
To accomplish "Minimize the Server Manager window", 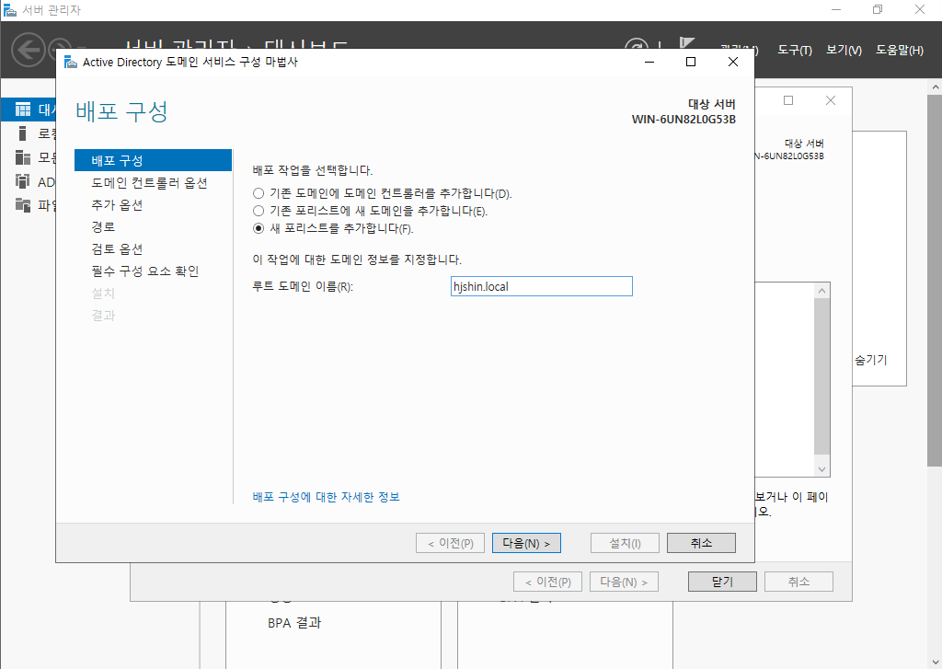I will pyautogui.click(x=836, y=9).
